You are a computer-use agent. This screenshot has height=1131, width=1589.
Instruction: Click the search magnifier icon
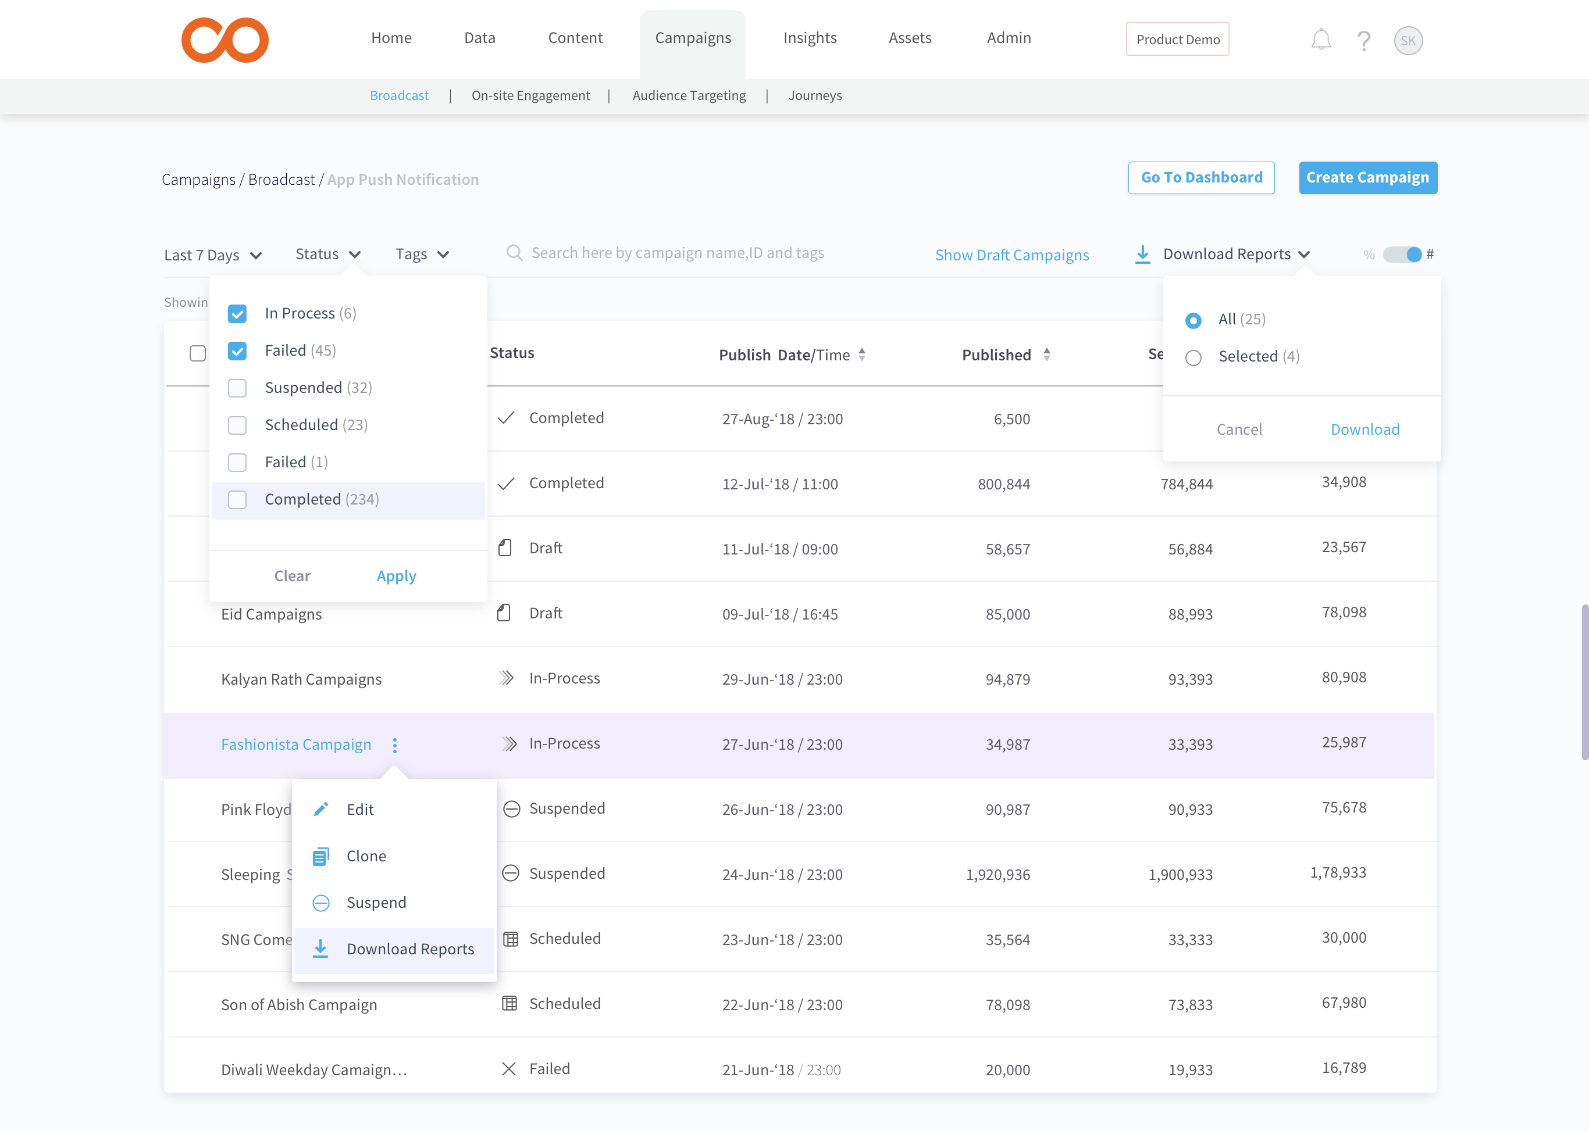coord(514,253)
